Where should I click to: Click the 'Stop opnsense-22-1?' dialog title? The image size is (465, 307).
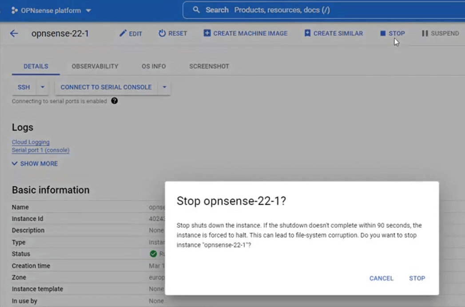(231, 201)
